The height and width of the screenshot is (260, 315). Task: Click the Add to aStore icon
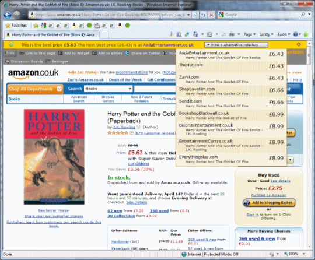tap(94, 53)
